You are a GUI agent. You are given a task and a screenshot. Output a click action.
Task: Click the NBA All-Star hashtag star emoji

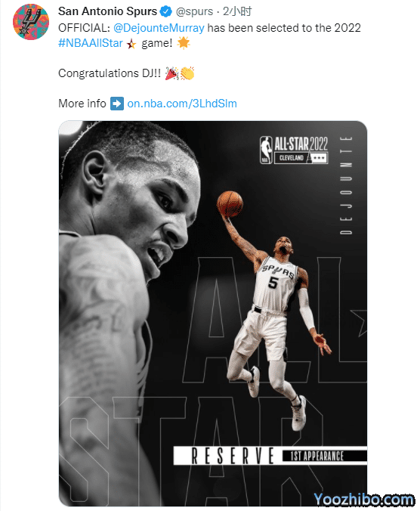point(131,44)
